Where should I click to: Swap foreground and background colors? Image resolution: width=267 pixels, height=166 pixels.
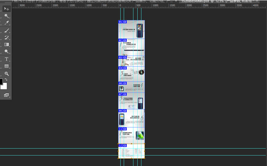click(x=6, y=79)
